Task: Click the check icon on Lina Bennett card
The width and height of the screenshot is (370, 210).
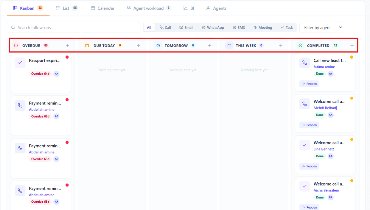Action: [x=304, y=145]
